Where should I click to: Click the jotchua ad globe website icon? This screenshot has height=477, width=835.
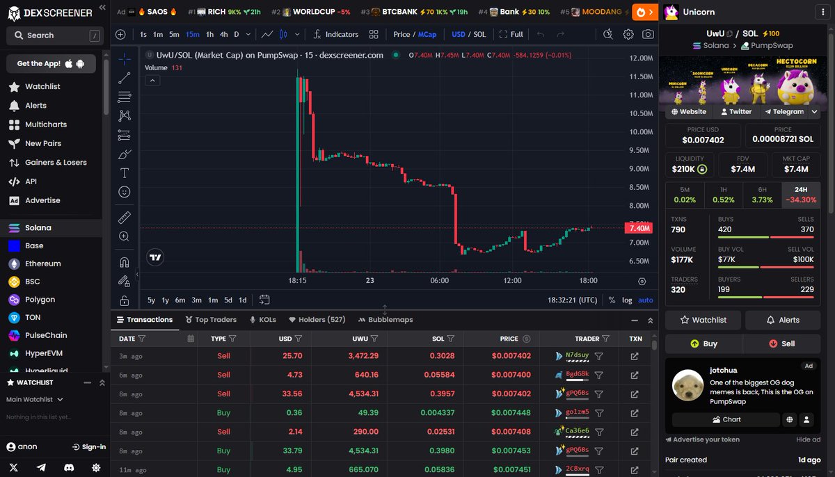click(x=790, y=419)
